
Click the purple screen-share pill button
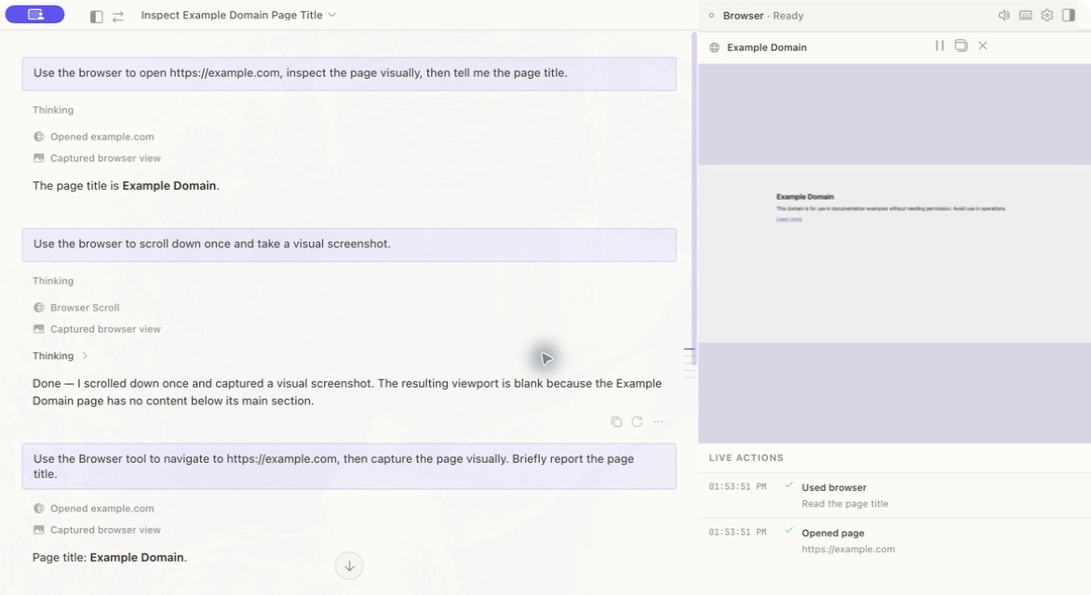click(x=34, y=15)
